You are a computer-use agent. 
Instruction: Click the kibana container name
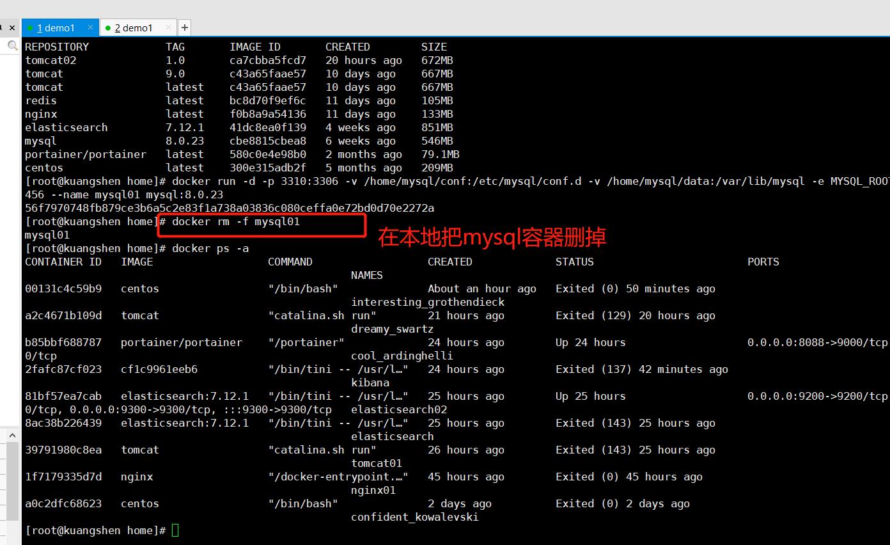pos(370,383)
